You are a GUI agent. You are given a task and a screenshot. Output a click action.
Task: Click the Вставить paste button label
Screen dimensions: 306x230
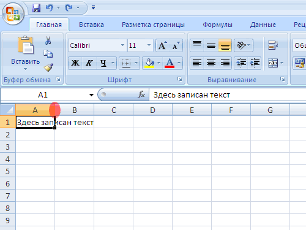click(26, 61)
